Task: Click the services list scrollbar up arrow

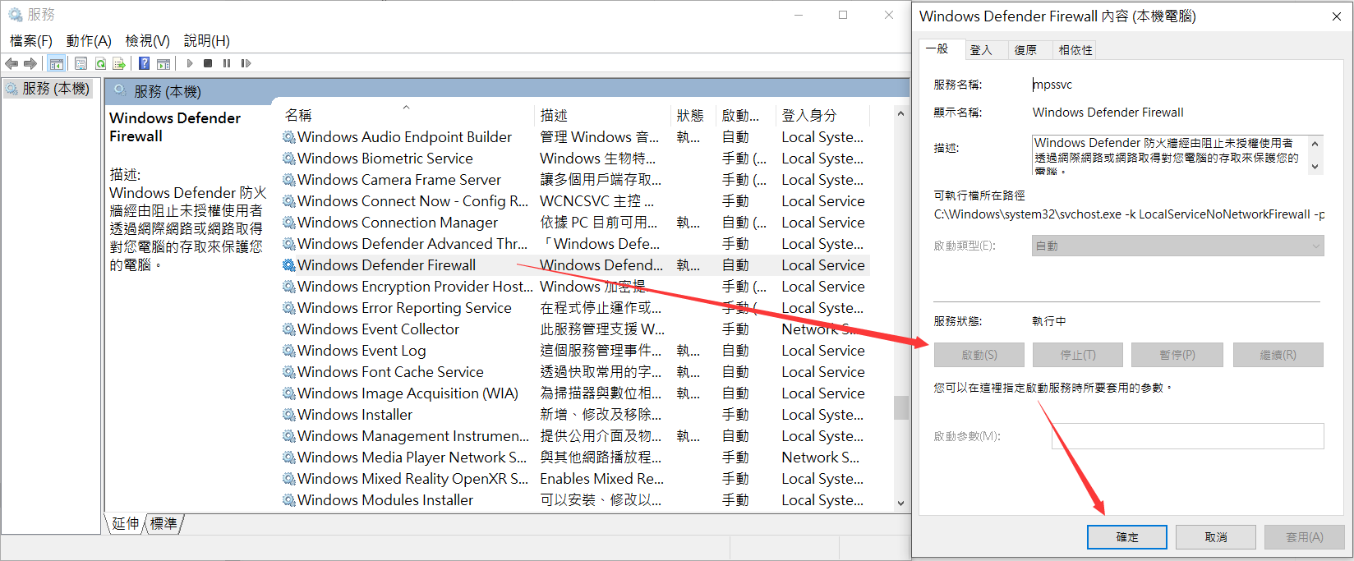Action: click(900, 114)
